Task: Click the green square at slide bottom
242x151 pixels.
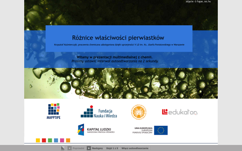Action: coord(50,140)
